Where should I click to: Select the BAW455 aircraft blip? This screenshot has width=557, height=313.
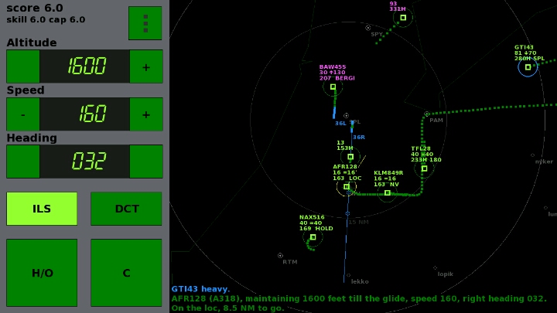tap(333, 87)
